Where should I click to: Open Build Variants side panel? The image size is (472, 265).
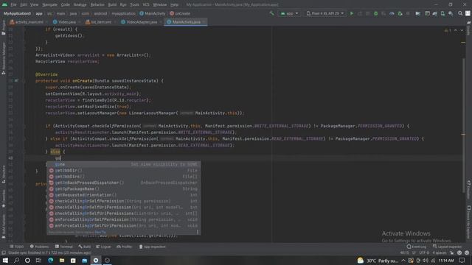[x=3, y=227]
